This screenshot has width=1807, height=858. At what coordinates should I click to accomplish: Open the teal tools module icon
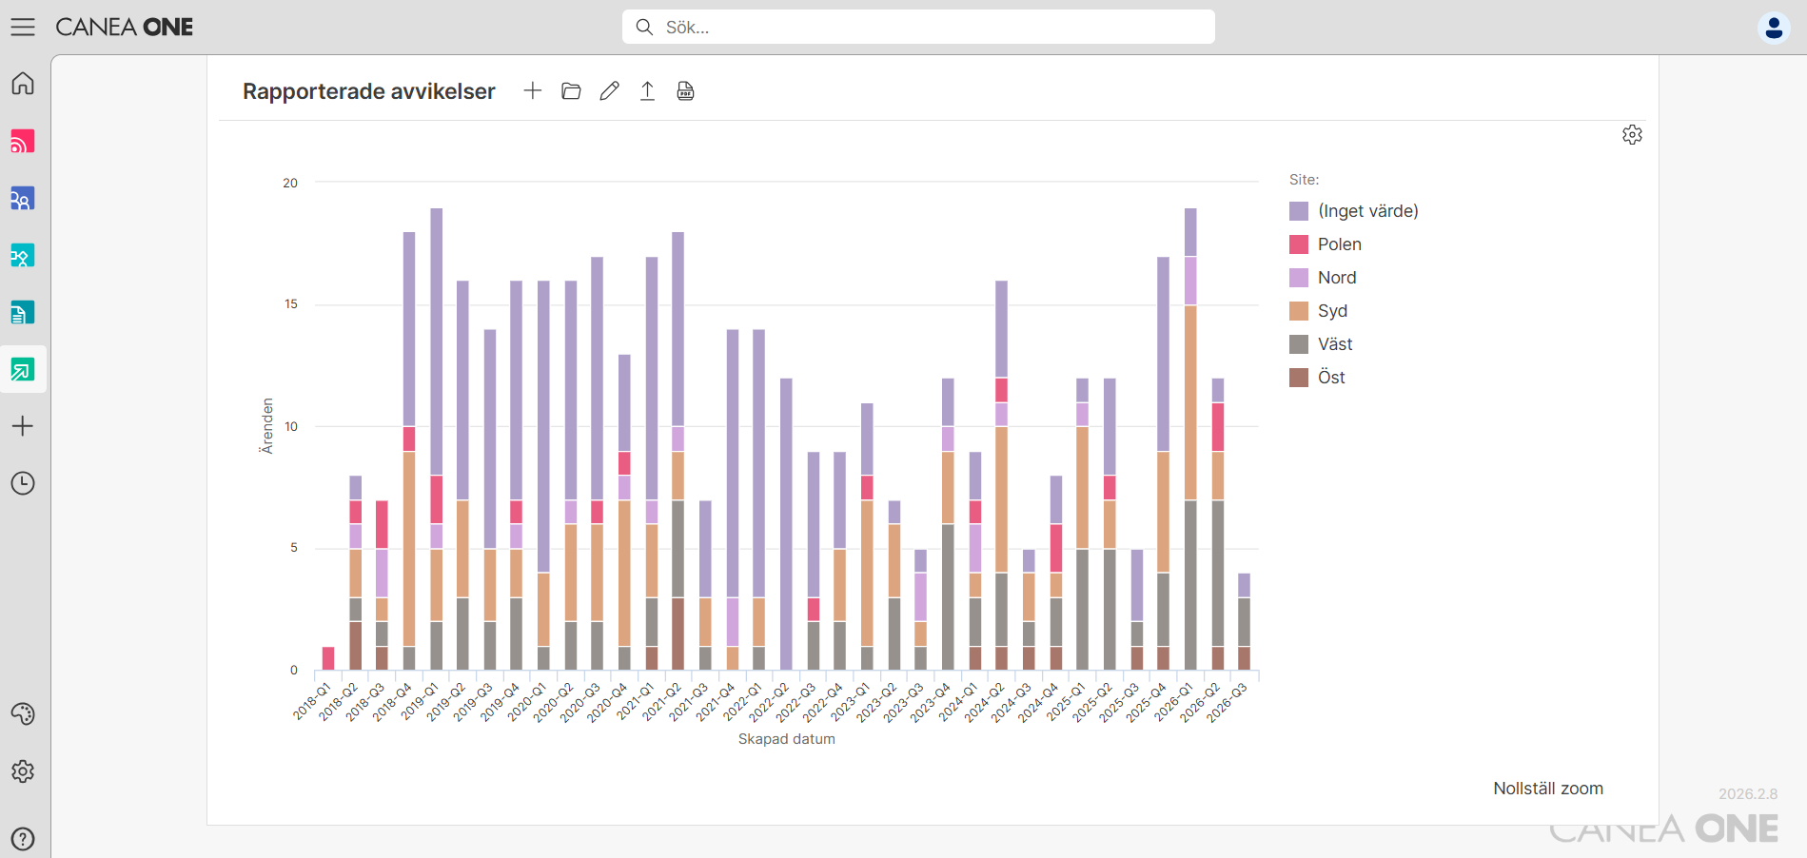click(23, 255)
